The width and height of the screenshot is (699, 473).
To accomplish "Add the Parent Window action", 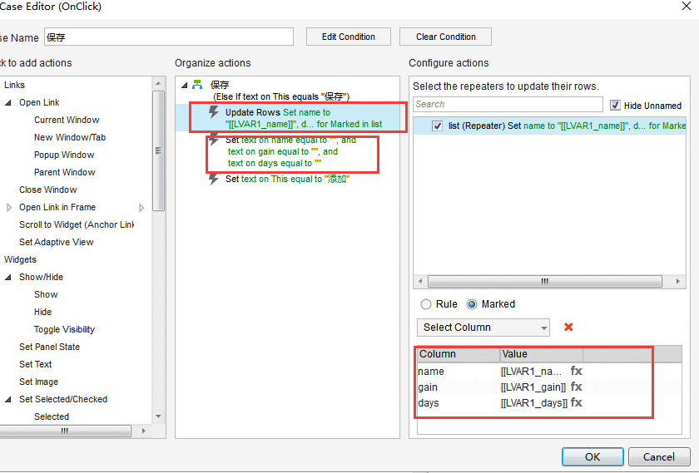I will 65,172.
